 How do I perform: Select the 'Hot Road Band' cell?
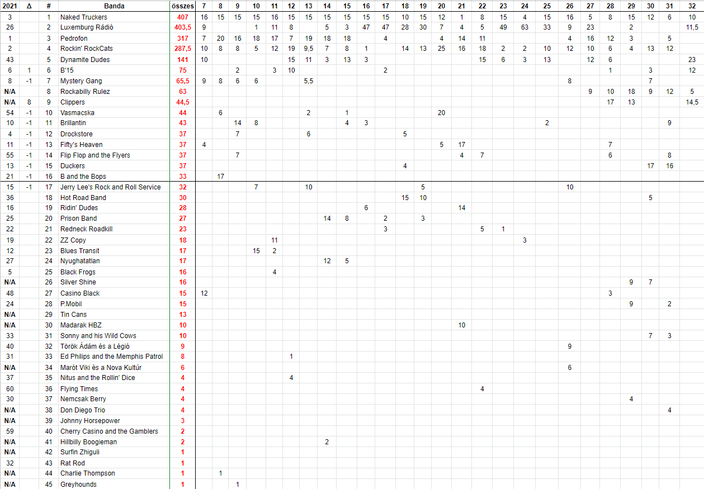coord(114,198)
